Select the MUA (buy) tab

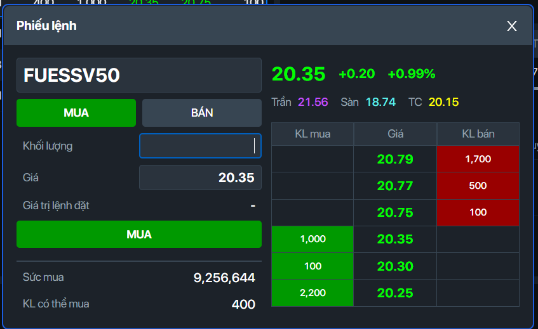[76, 113]
